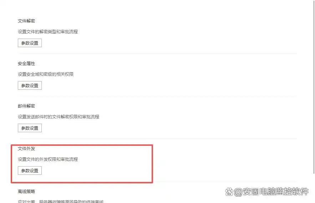Click description 设置文件的解密类型和审批流程
This screenshot has height=203, width=315.
[48, 32]
